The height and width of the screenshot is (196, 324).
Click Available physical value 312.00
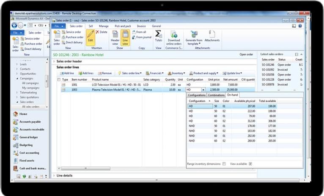pos(251,121)
